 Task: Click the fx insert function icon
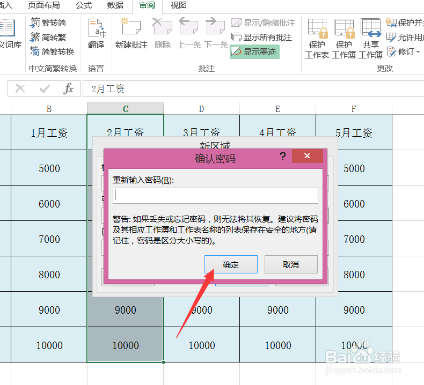[68, 88]
